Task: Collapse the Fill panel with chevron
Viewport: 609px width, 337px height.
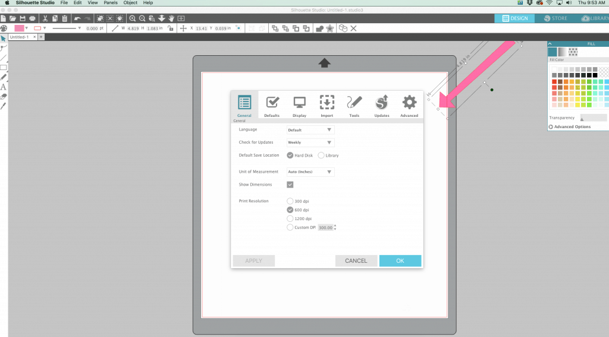Action: (550, 44)
